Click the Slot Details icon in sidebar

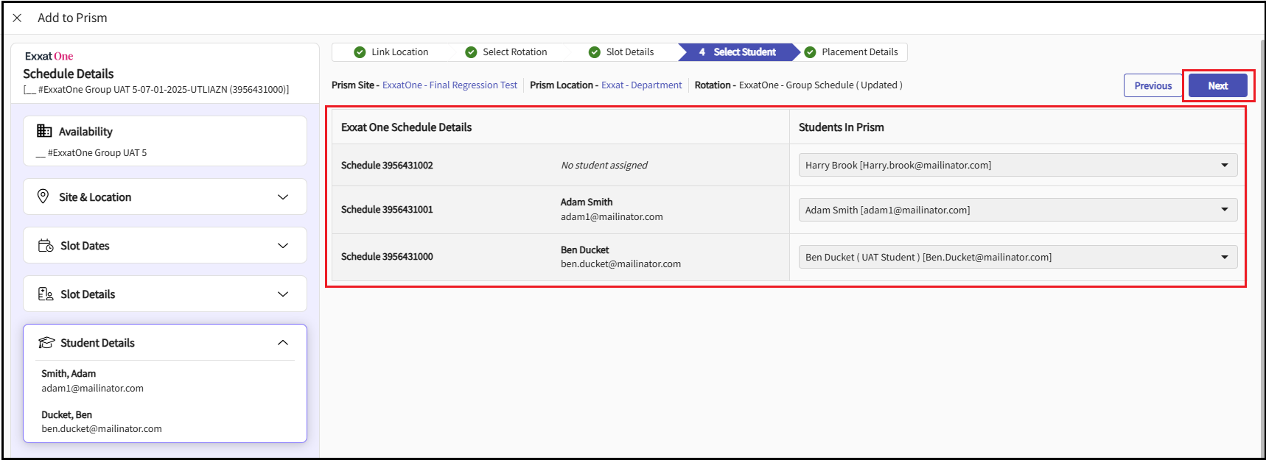(x=46, y=294)
